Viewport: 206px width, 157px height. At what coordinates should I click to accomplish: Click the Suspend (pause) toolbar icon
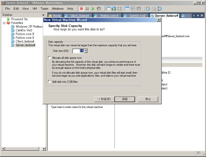[87, 9]
